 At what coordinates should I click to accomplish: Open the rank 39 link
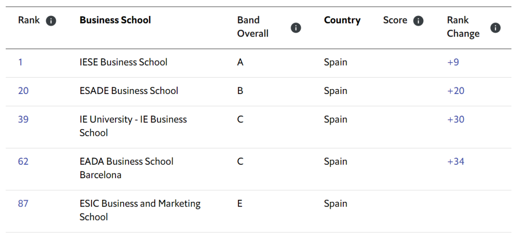tap(23, 119)
